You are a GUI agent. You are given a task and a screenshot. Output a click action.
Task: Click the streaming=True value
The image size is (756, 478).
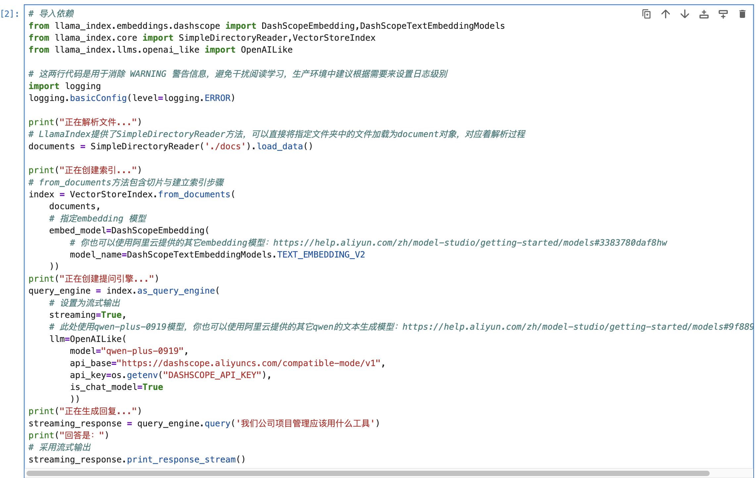point(111,315)
